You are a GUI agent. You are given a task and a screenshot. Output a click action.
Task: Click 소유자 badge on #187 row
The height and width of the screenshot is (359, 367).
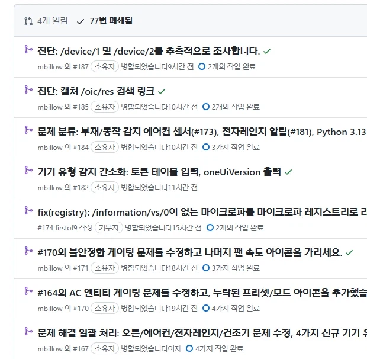105,66
